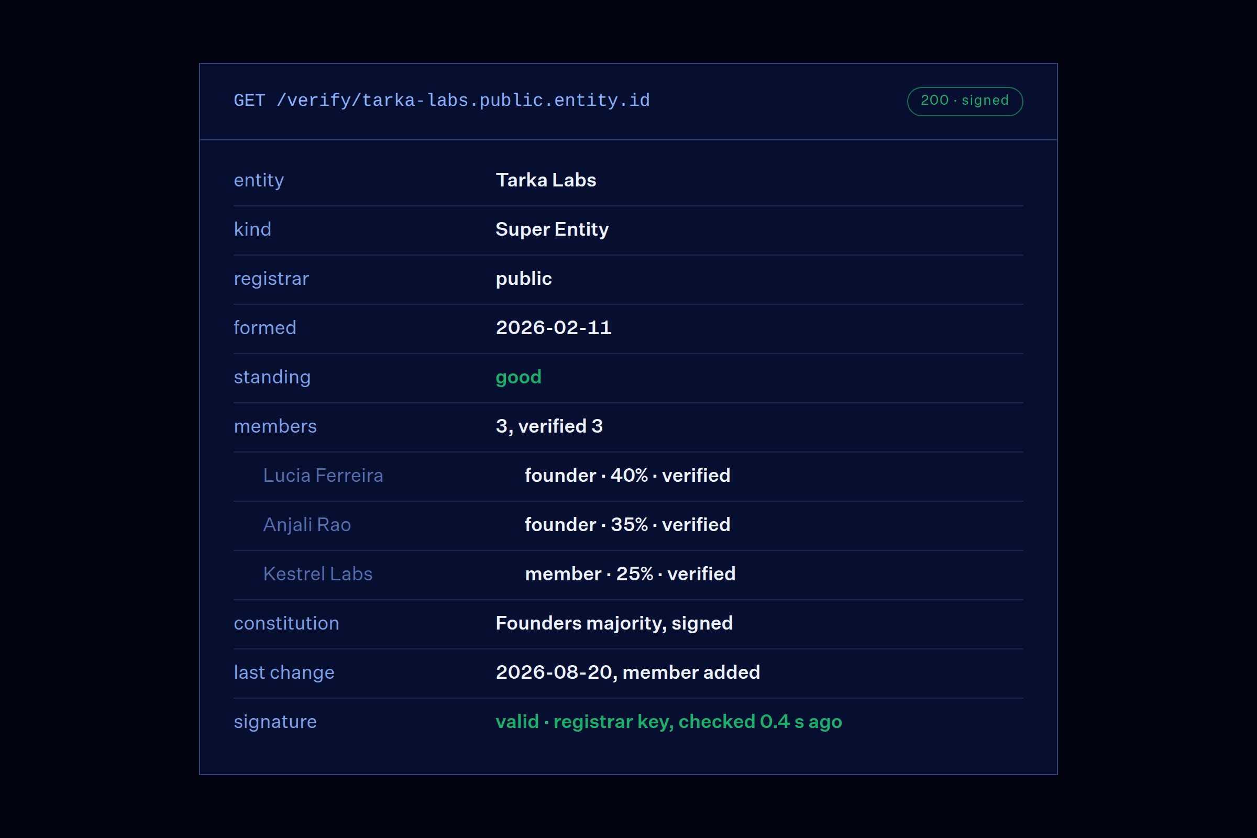Select 'founder · 40% · verified' text
This screenshot has width=1257, height=838.
pyautogui.click(x=627, y=476)
